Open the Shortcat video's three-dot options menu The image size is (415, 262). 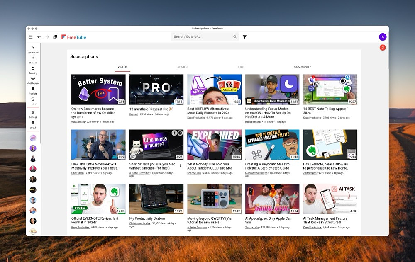click(x=180, y=166)
